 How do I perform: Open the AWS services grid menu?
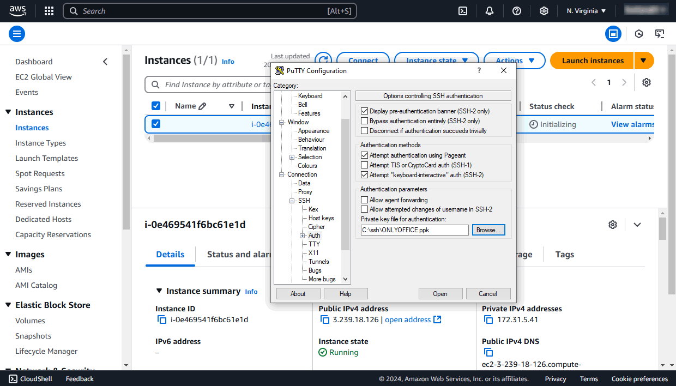click(x=49, y=10)
